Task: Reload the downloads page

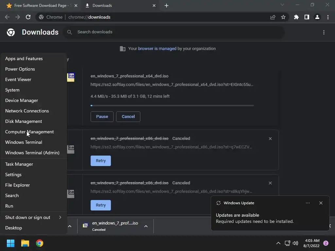Action: tap(28, 17)
